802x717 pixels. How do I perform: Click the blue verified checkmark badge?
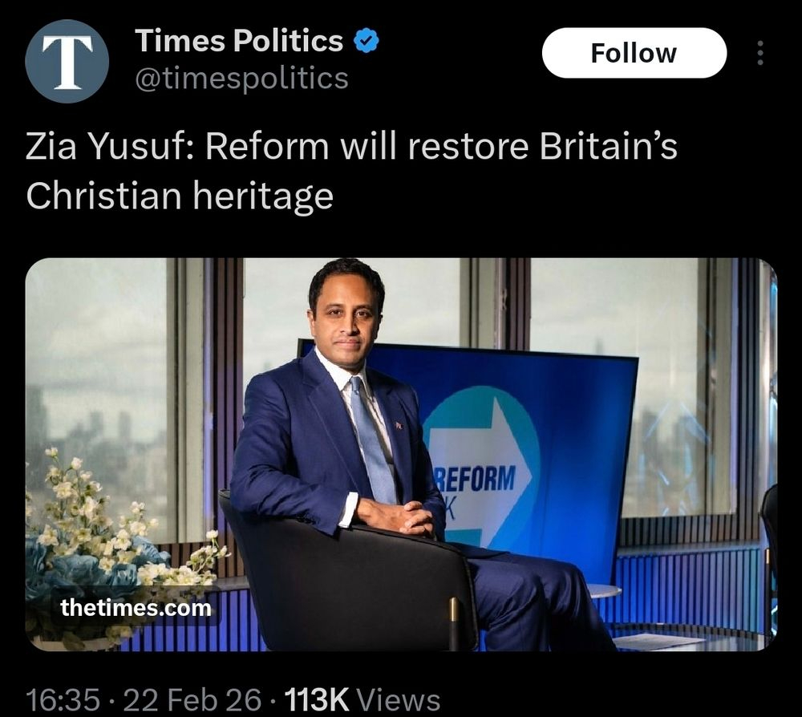(367, 41)
